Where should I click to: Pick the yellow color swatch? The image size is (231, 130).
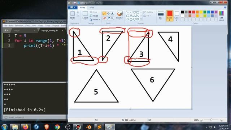tap(201, 12)
